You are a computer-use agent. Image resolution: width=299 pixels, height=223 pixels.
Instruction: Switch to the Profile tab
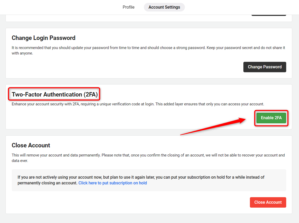point(128,7)
